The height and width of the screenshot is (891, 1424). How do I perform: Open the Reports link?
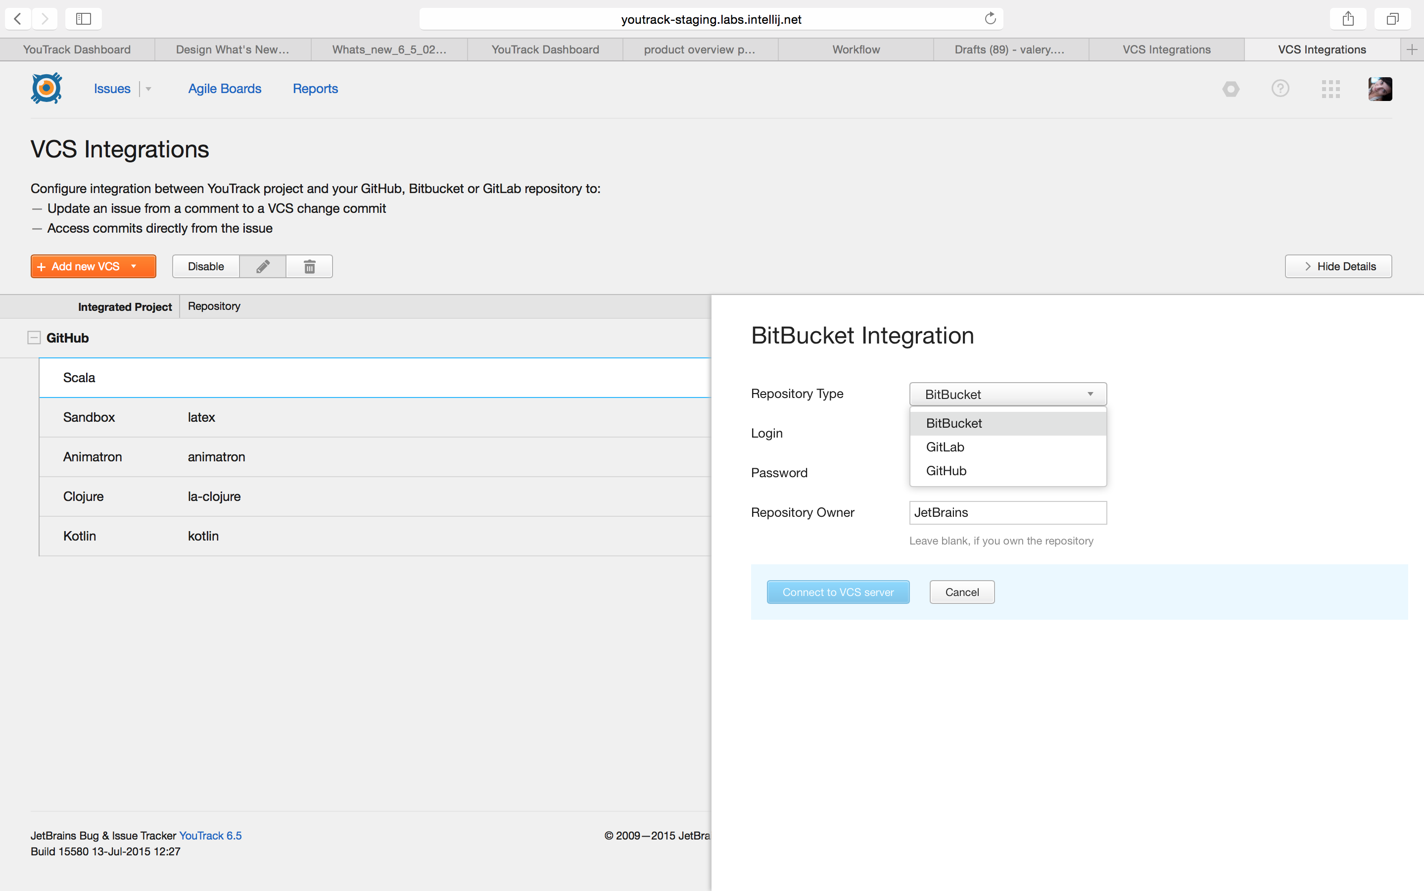tap(315, 89)
